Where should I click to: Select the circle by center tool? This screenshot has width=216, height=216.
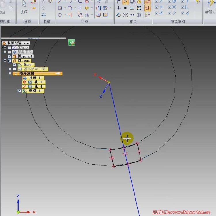coord(60,15)
